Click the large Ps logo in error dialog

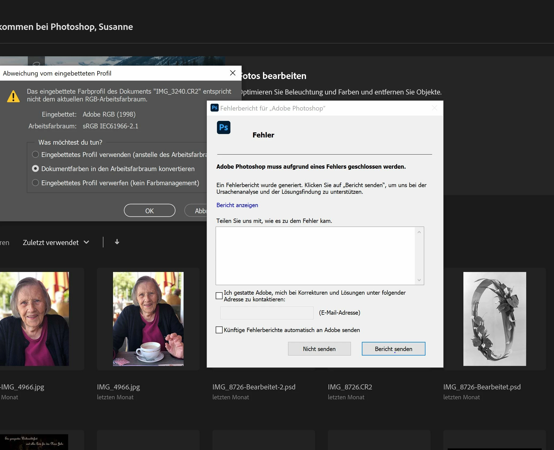(223, 128)
